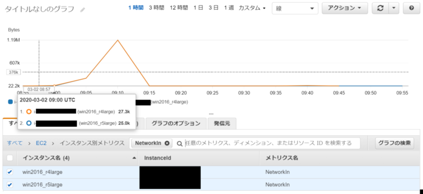The image size is (423, 194).
Task: Select the 3 時間 time range
Action: (157, 8)
